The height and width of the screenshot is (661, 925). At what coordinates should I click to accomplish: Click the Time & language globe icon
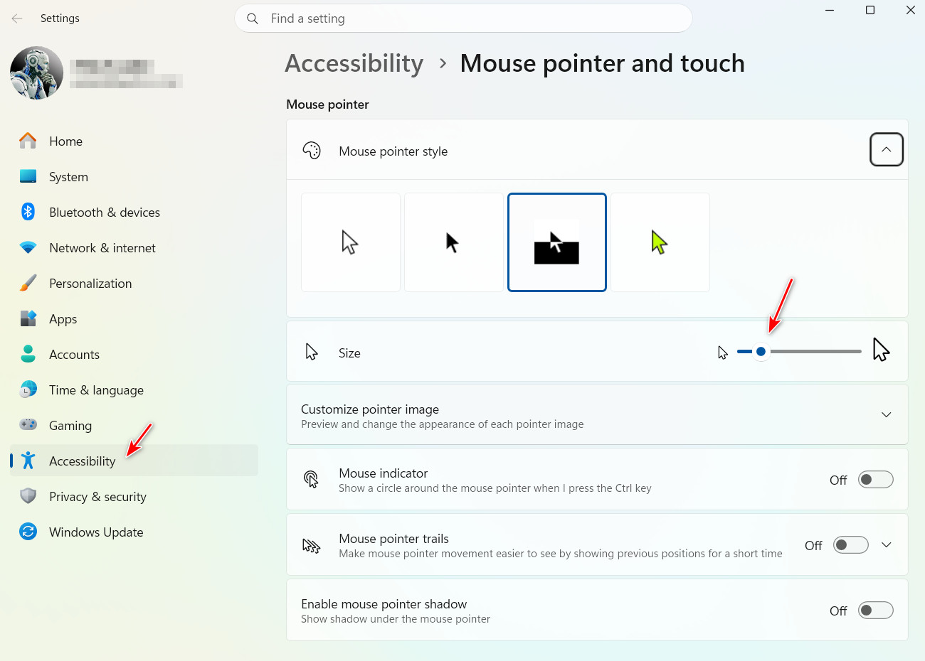28,389
